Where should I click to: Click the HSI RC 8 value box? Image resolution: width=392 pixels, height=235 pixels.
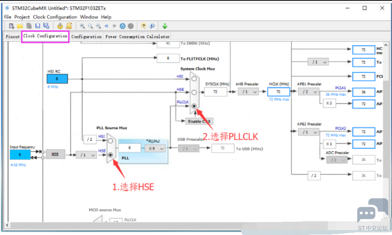pos(57,79)
